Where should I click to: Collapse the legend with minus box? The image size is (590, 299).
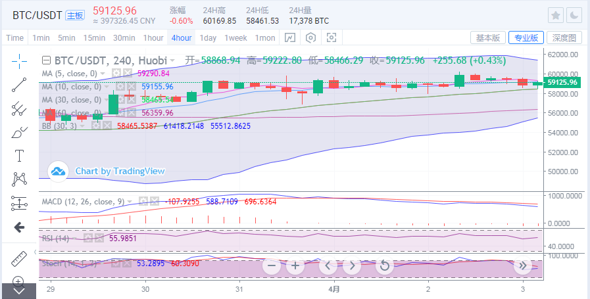[x=46, y=60]
